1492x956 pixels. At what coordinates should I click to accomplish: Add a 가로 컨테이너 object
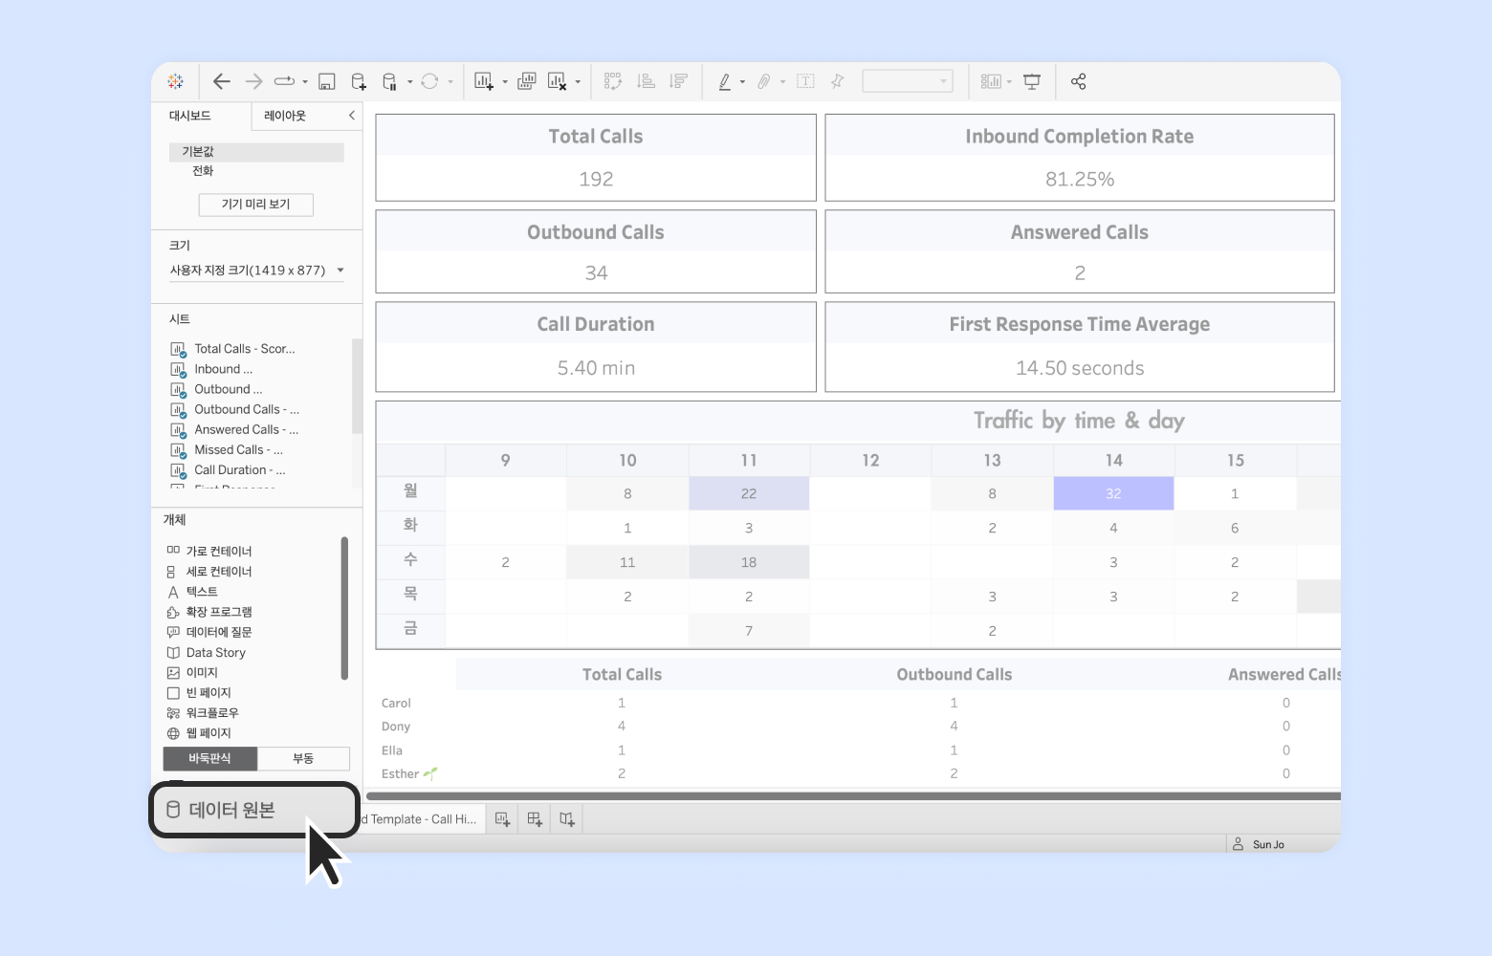point(209,552)
